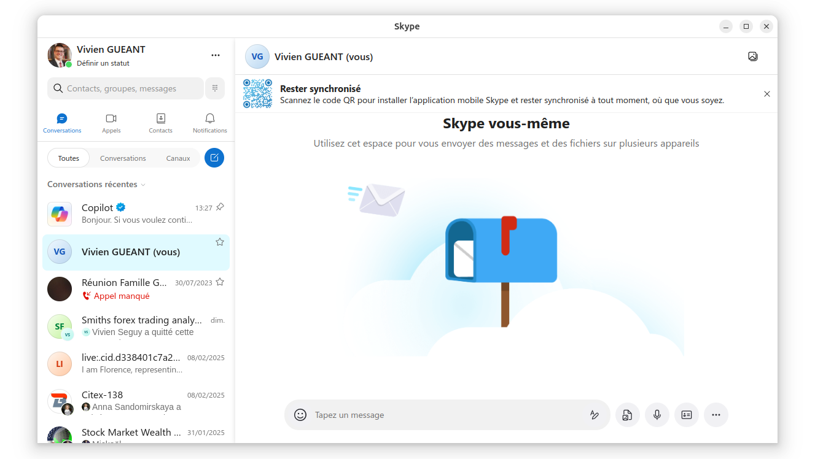
Task: Click the Vivien GUEANT profile name
Action: tap(111, 50)
